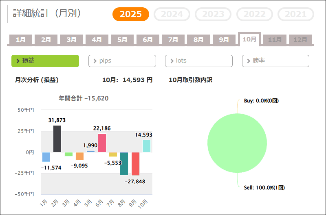Click the 12月 month tab

tap(300, 40)
